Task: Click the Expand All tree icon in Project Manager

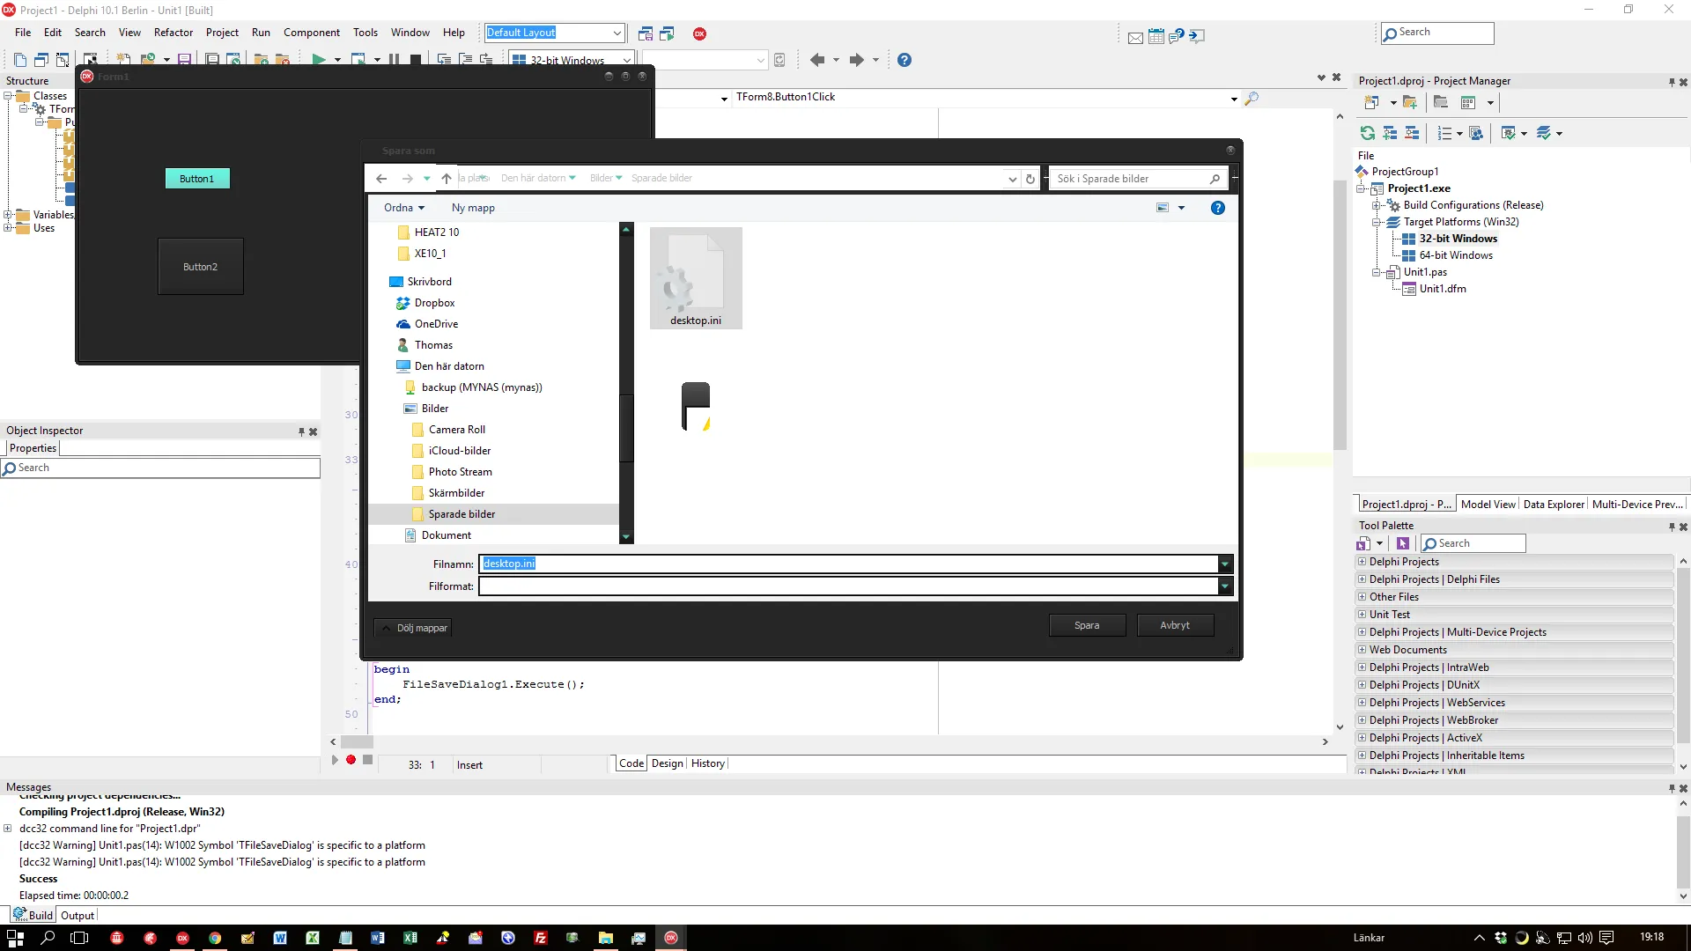Action: [x=1390, y=133]
